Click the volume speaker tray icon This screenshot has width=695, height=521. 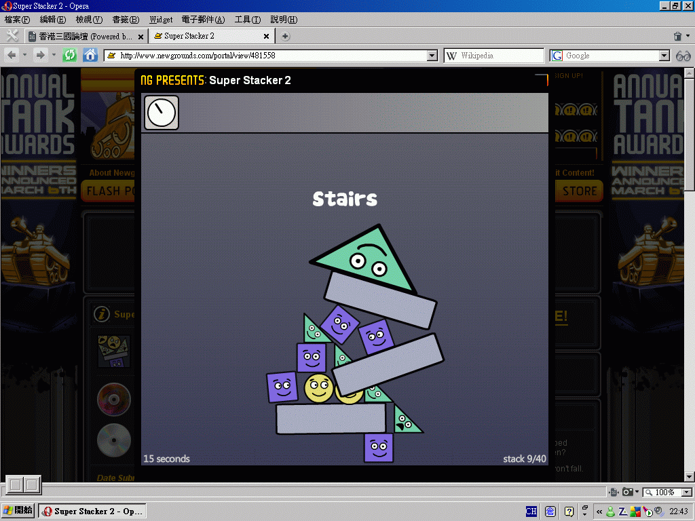tap(659, 512)
